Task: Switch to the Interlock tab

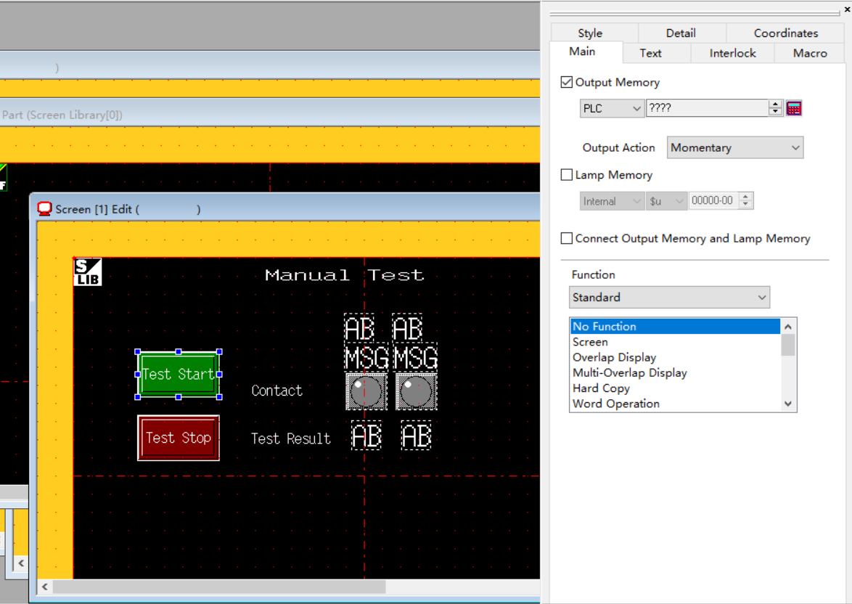Action: (x=732, y=53)
